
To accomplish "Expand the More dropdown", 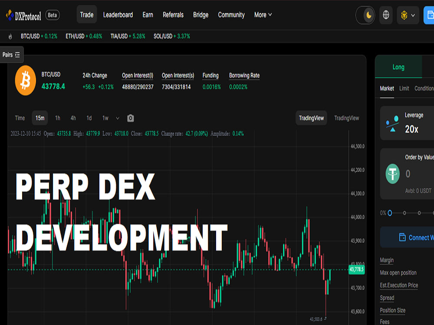I will (263, 15).
